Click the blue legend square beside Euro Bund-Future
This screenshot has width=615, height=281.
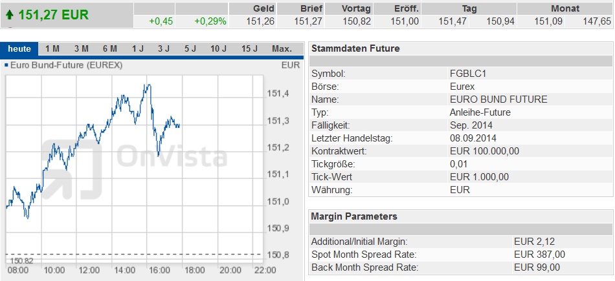coord(6,65)
